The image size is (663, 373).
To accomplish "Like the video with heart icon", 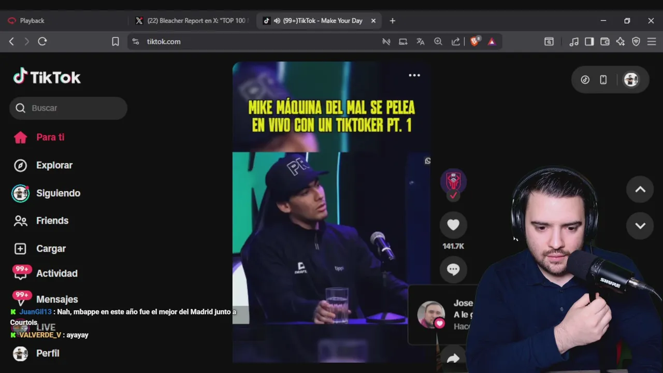I will coord(453,225).
